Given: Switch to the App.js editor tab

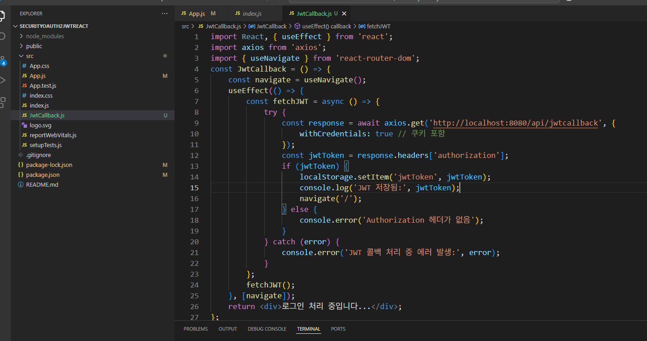Looking at the screenshot, I should click(x=197, y=14).
